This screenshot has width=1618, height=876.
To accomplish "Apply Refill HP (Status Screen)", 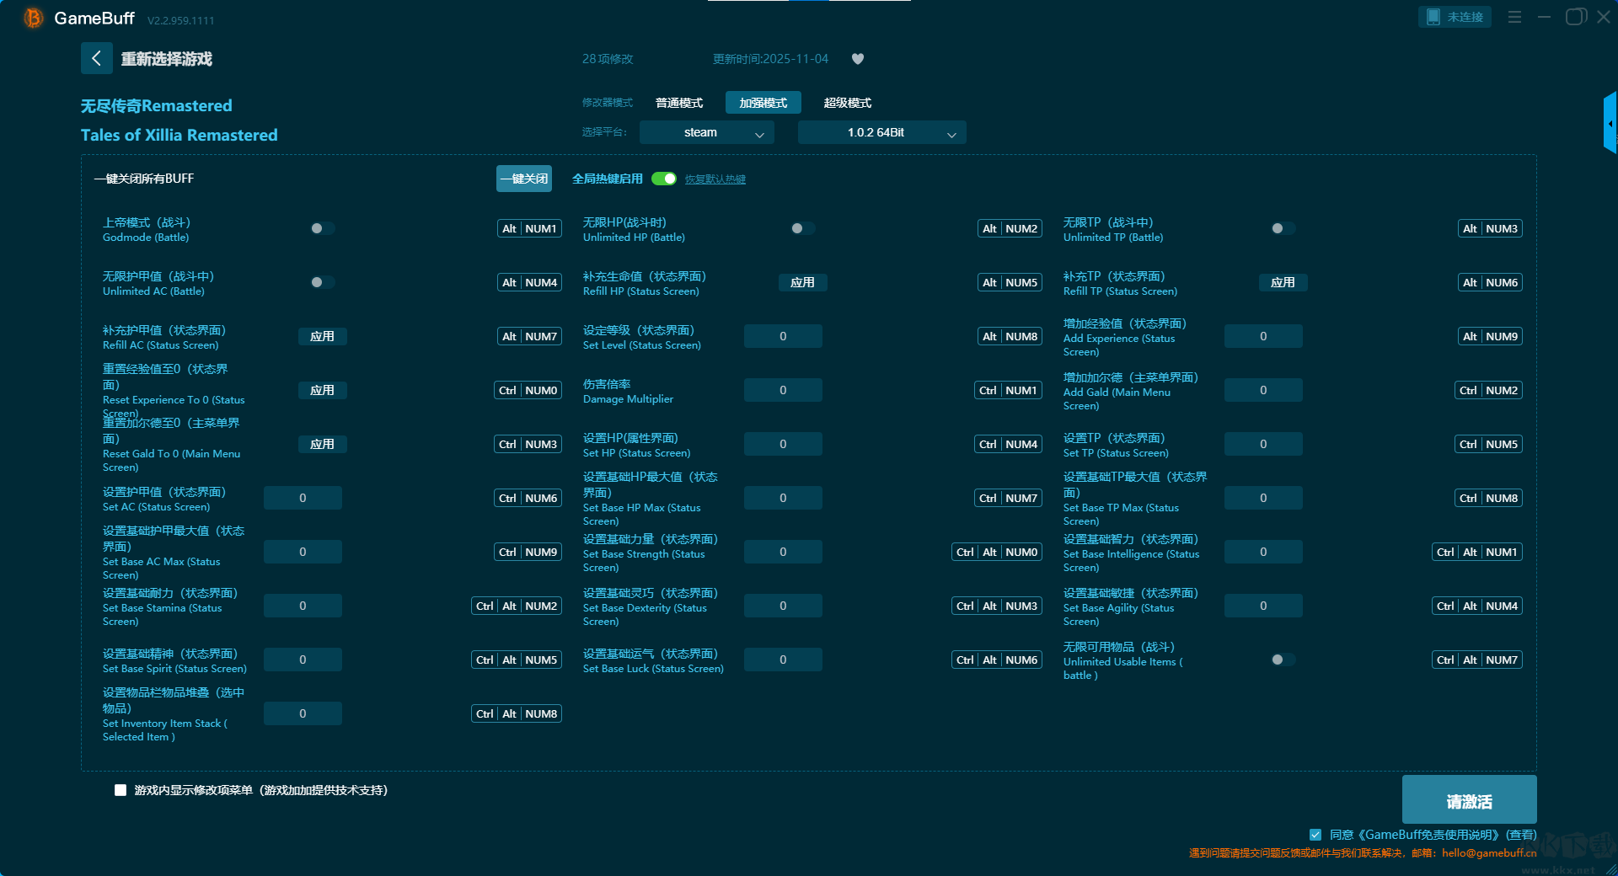I will [802, 282].
